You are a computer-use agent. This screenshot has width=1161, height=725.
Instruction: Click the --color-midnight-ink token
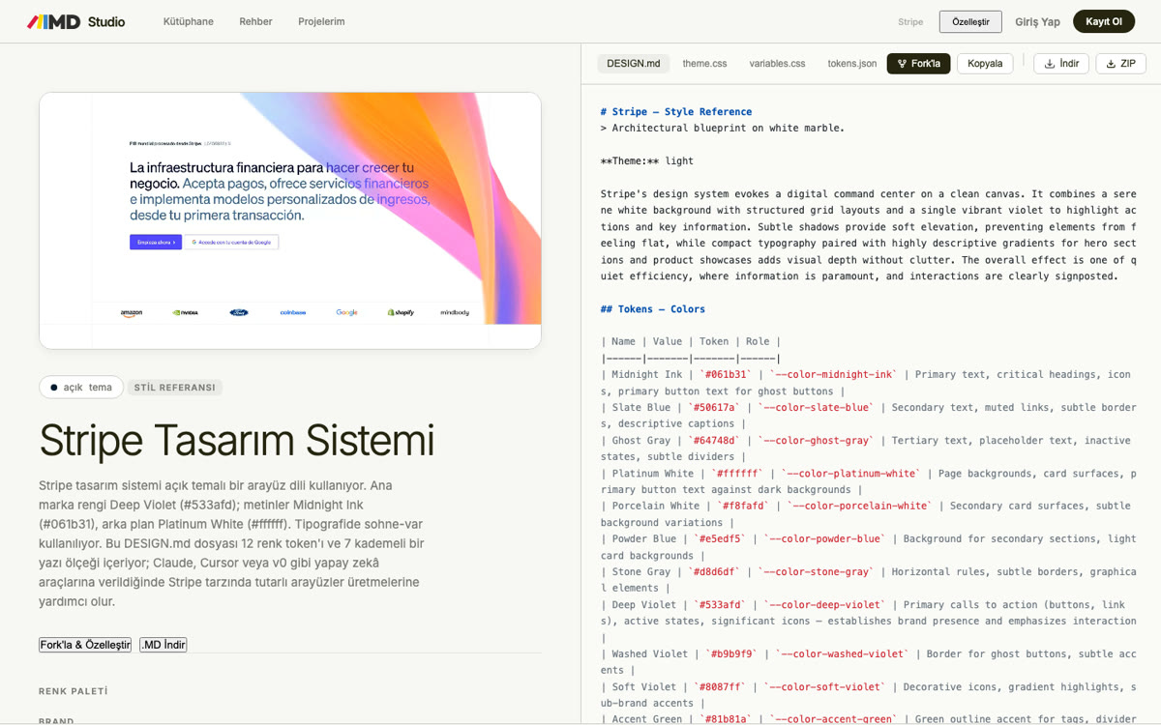[x=833, y=375]
